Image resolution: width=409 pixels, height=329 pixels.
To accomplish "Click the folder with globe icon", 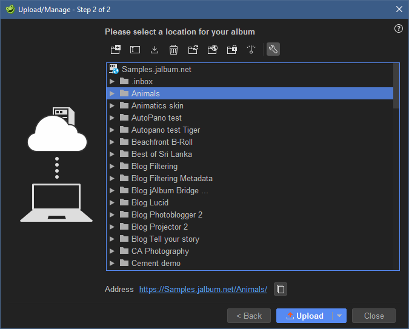I will (212, 50).
